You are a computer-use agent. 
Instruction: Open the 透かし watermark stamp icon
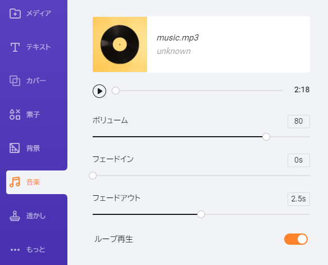(x=15, y=216)
